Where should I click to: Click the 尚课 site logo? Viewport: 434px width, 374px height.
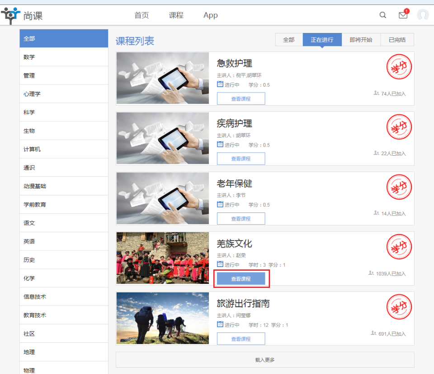[22, 16]
